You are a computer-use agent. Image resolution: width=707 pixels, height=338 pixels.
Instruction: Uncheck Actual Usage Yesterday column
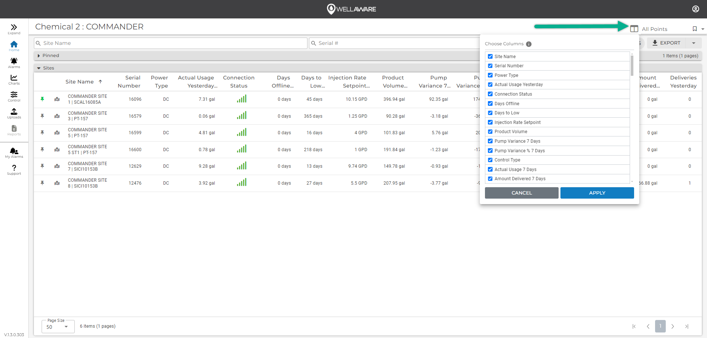point(490,85)
